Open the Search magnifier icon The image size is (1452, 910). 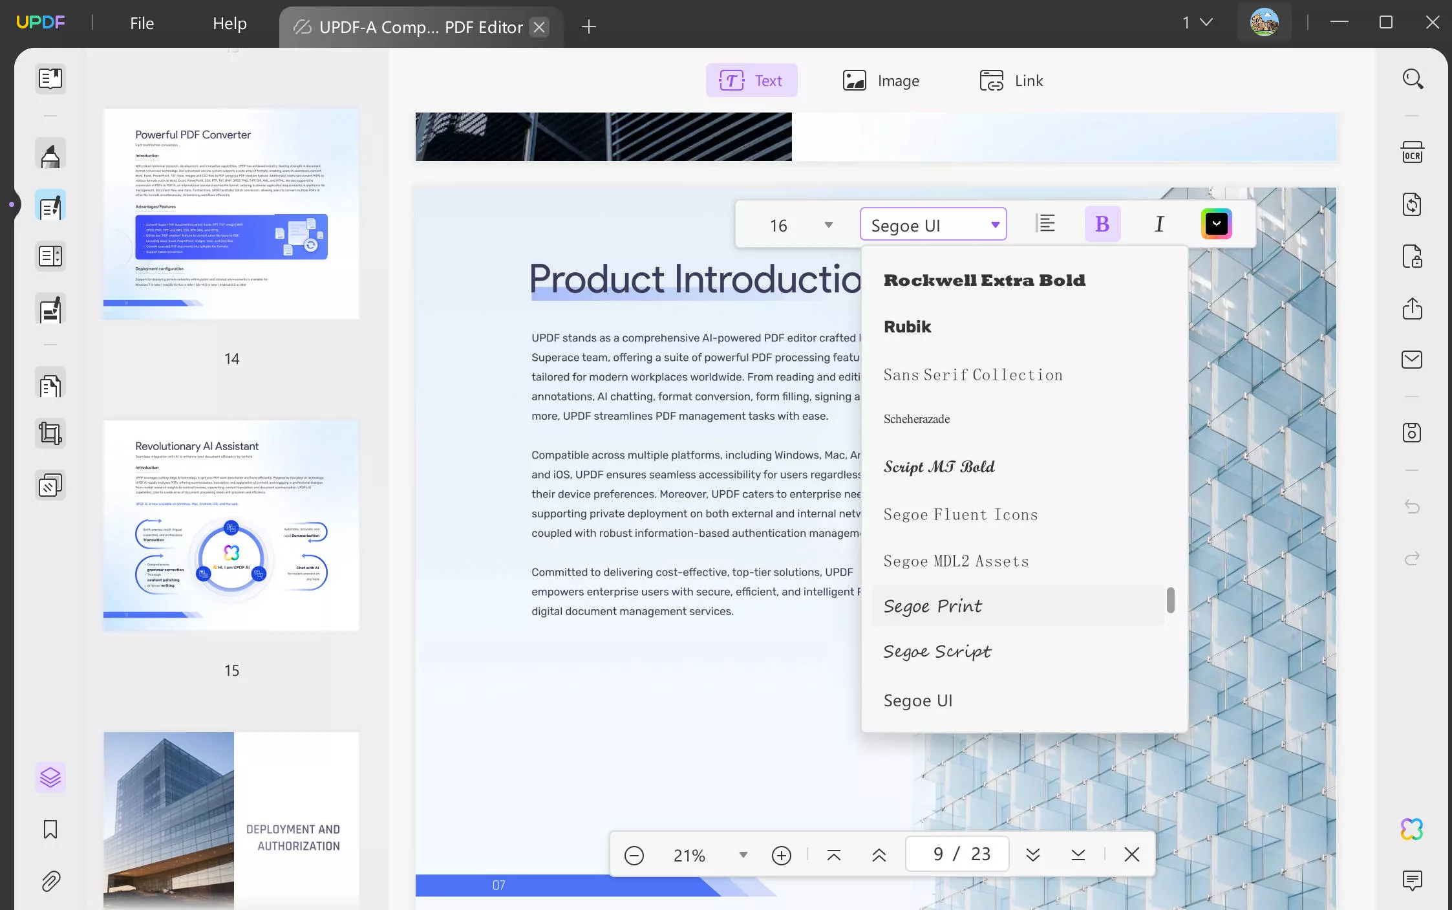click(1413, 79)
